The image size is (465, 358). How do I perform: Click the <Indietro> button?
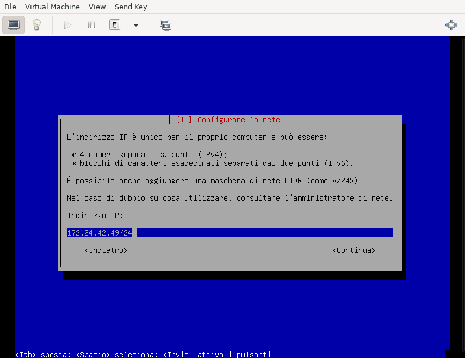click(x=106, y=250)
